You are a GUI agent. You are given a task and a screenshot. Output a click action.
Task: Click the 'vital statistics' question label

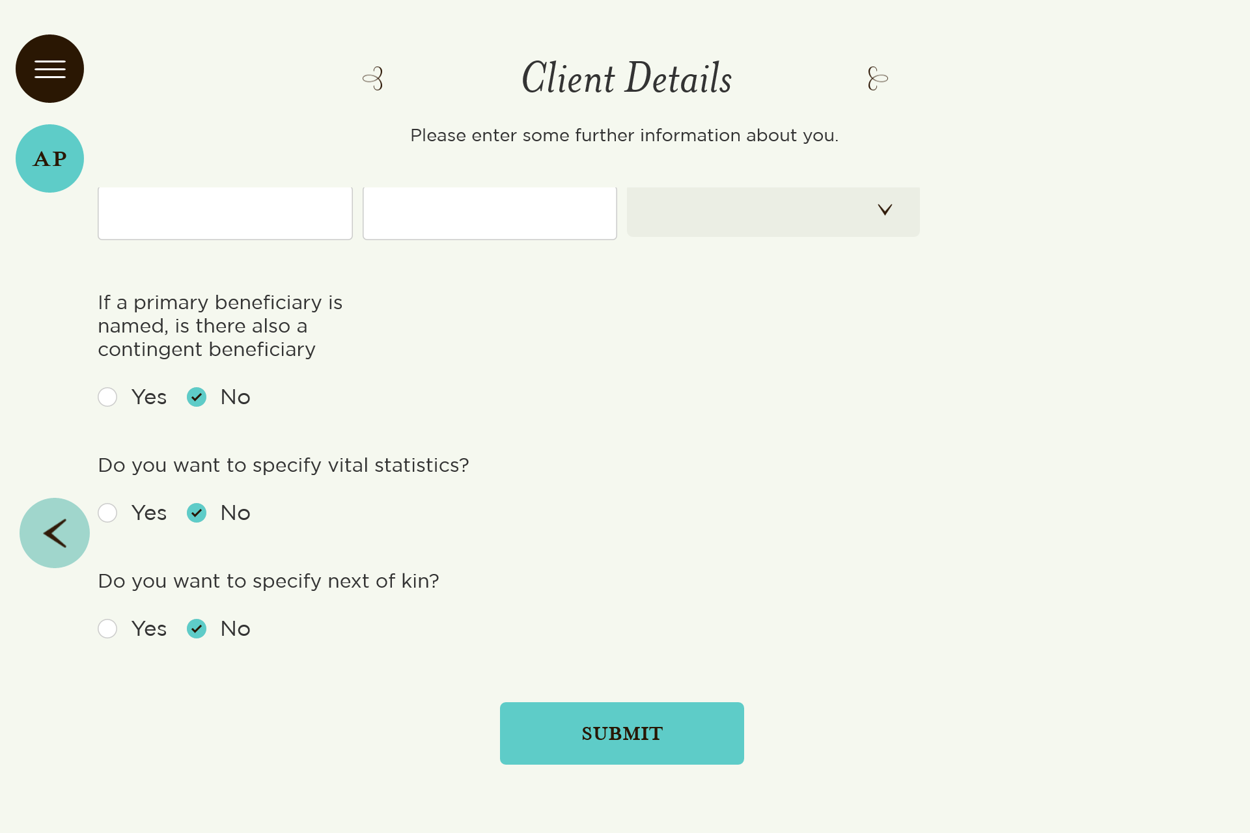coord(283,465)
